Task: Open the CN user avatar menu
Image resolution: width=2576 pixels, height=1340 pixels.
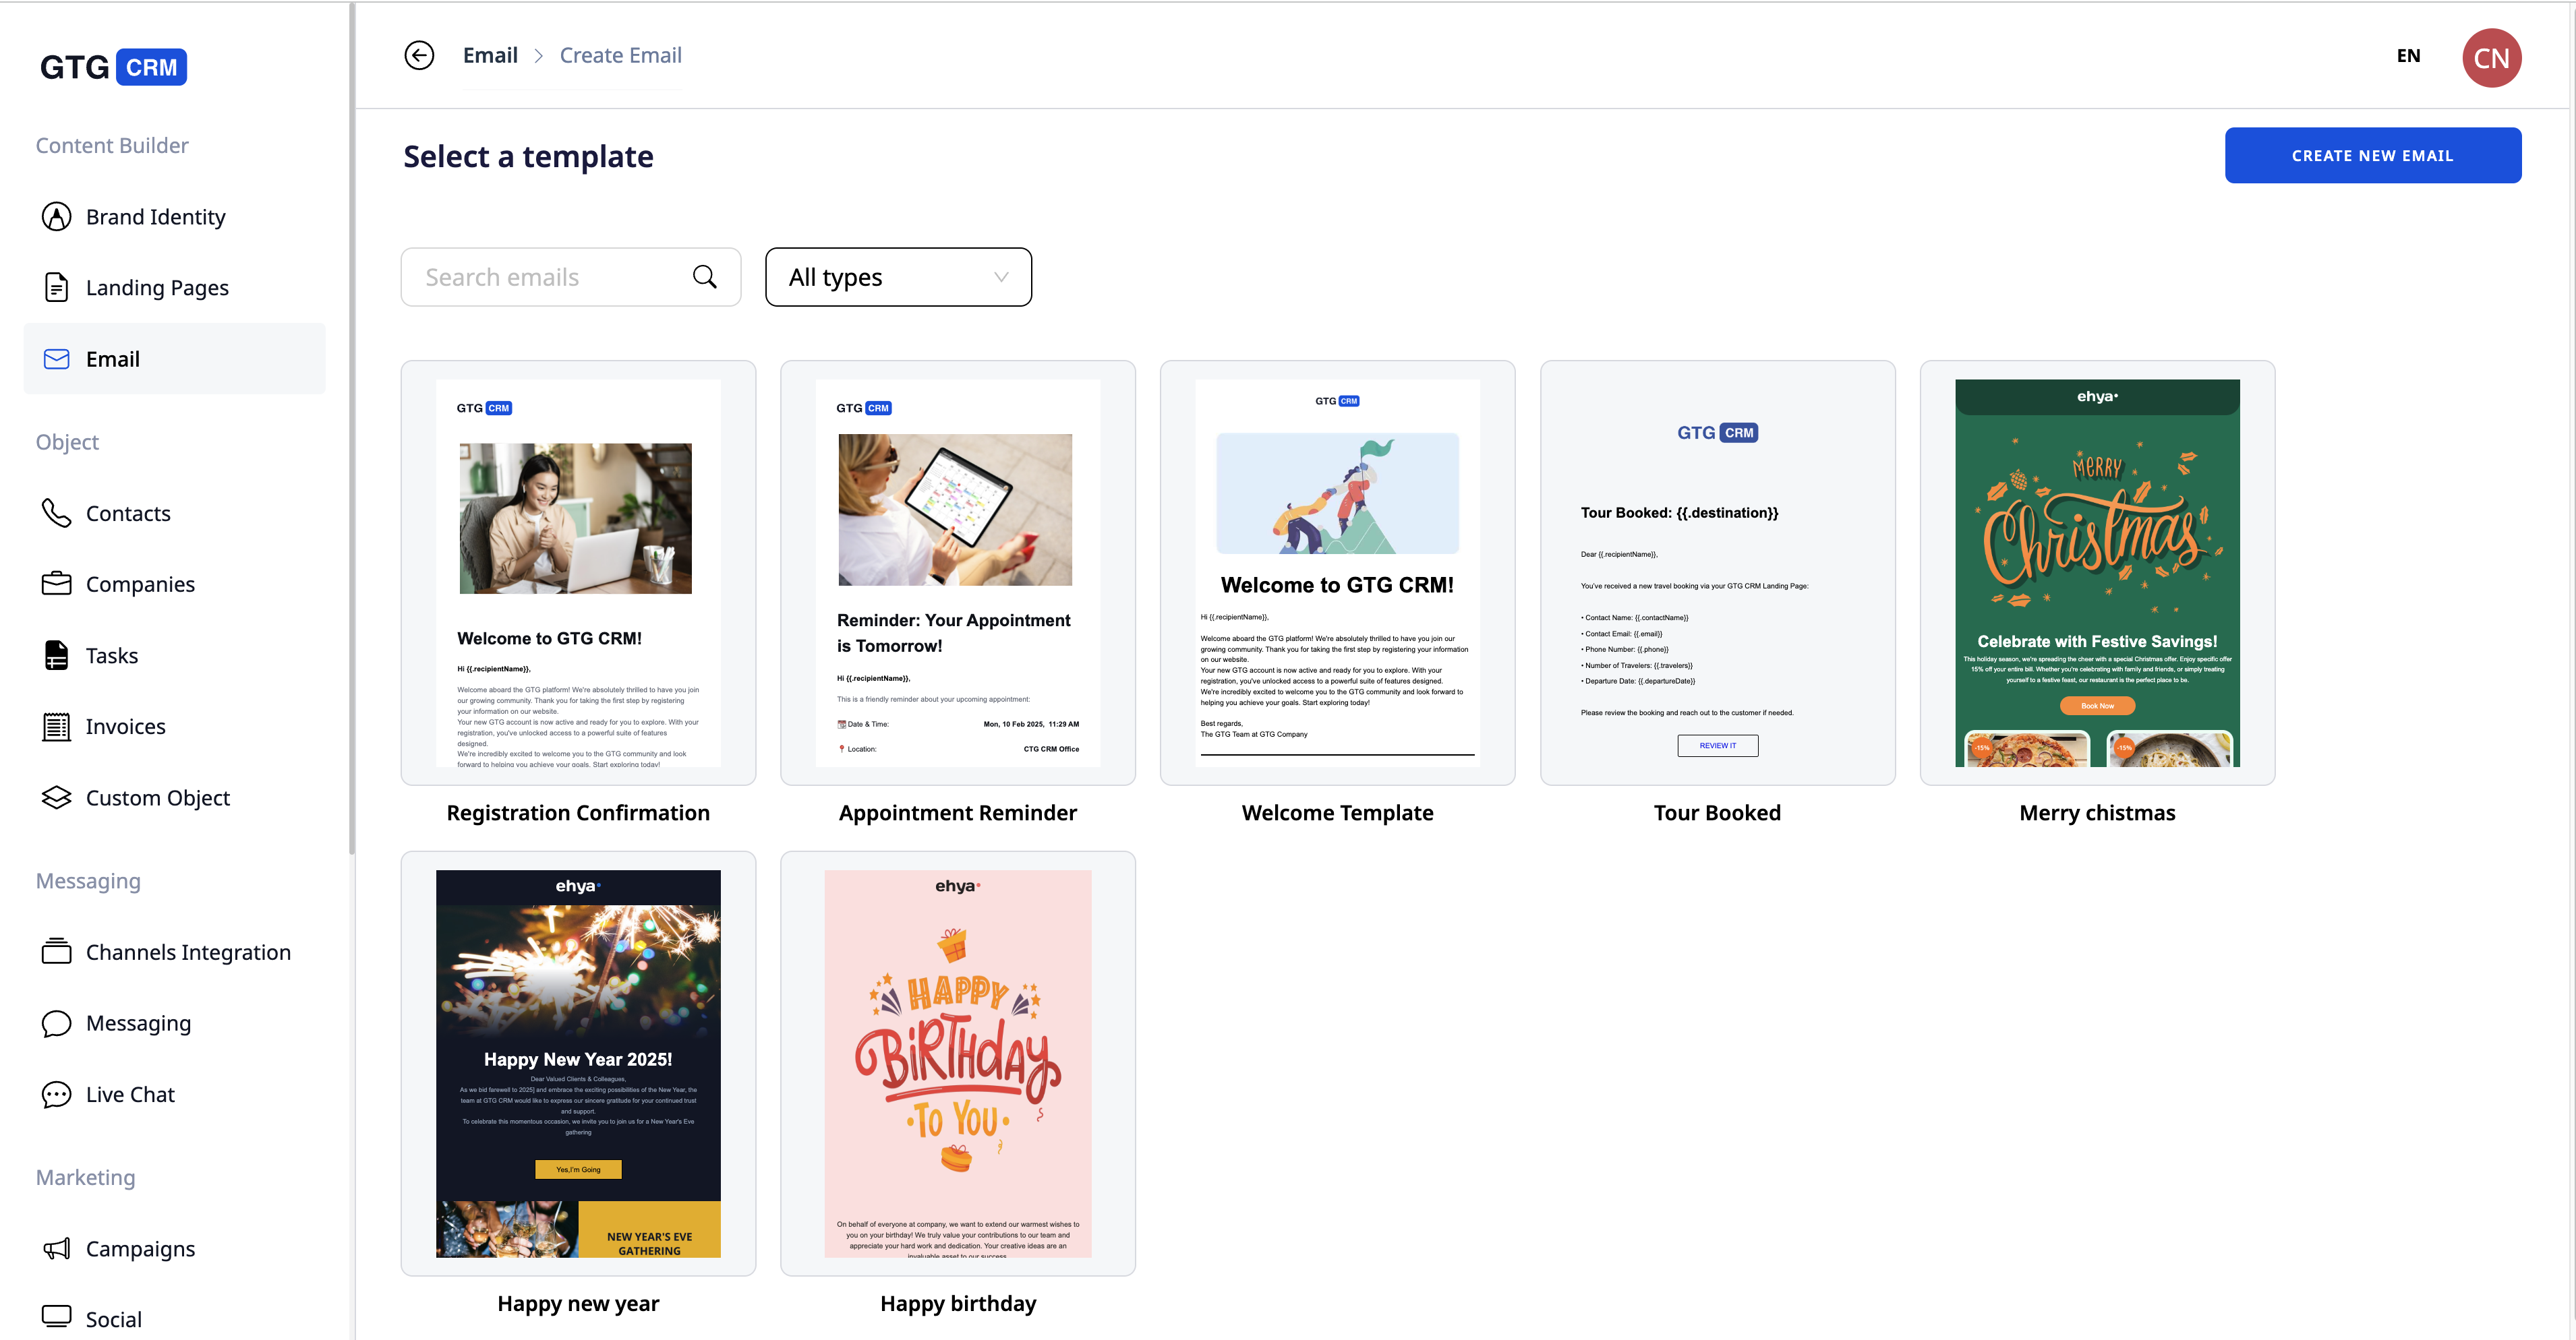Action: [2491, 58]
